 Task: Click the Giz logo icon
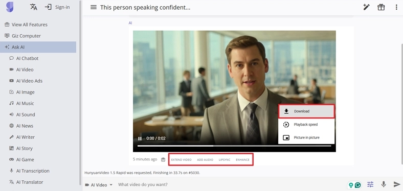point(10,7)
